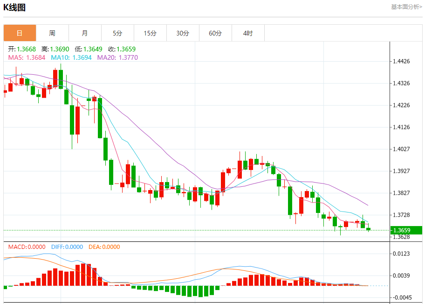Click the close price 1.3659 value

(126, 49)
